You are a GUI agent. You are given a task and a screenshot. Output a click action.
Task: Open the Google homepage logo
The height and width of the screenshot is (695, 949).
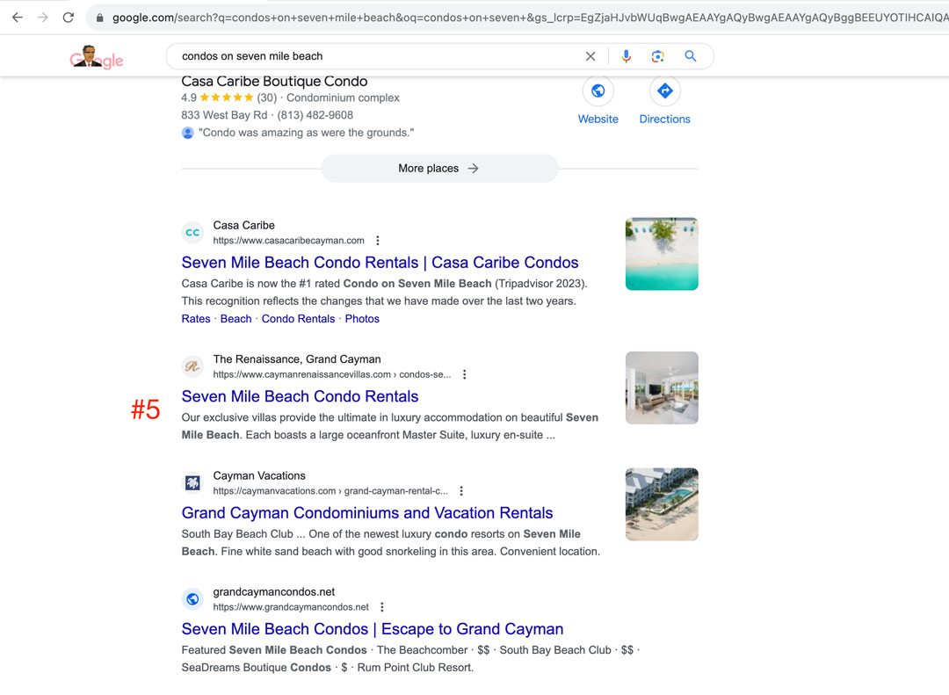pos(97,57)
